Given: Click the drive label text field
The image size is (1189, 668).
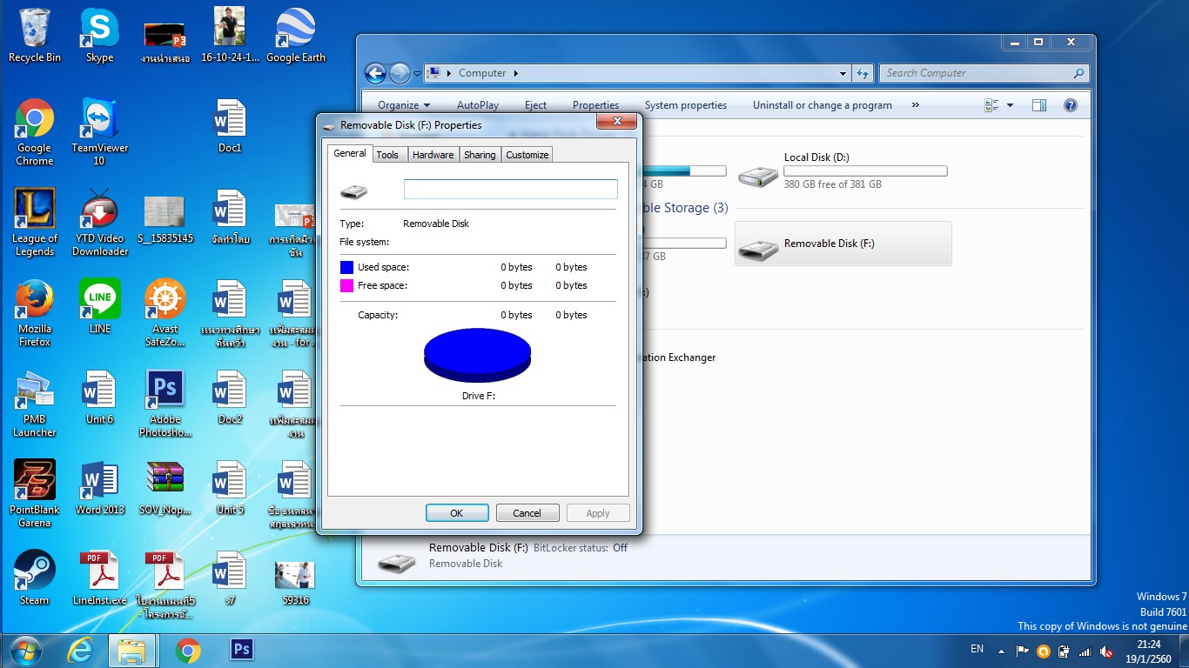Looking at the screenshot, I should coord(510,189).
